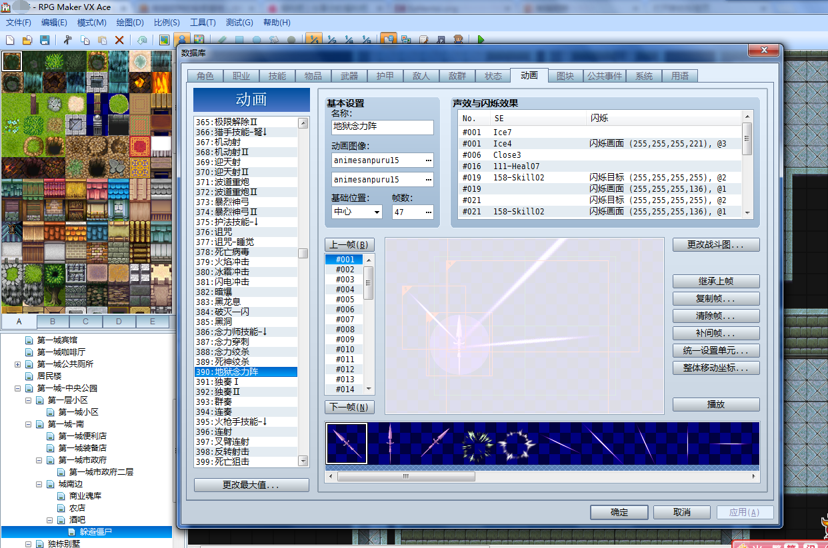Switch to the 技能 database tab
This screenshot has width=828, height=548.
coord(277,76)
